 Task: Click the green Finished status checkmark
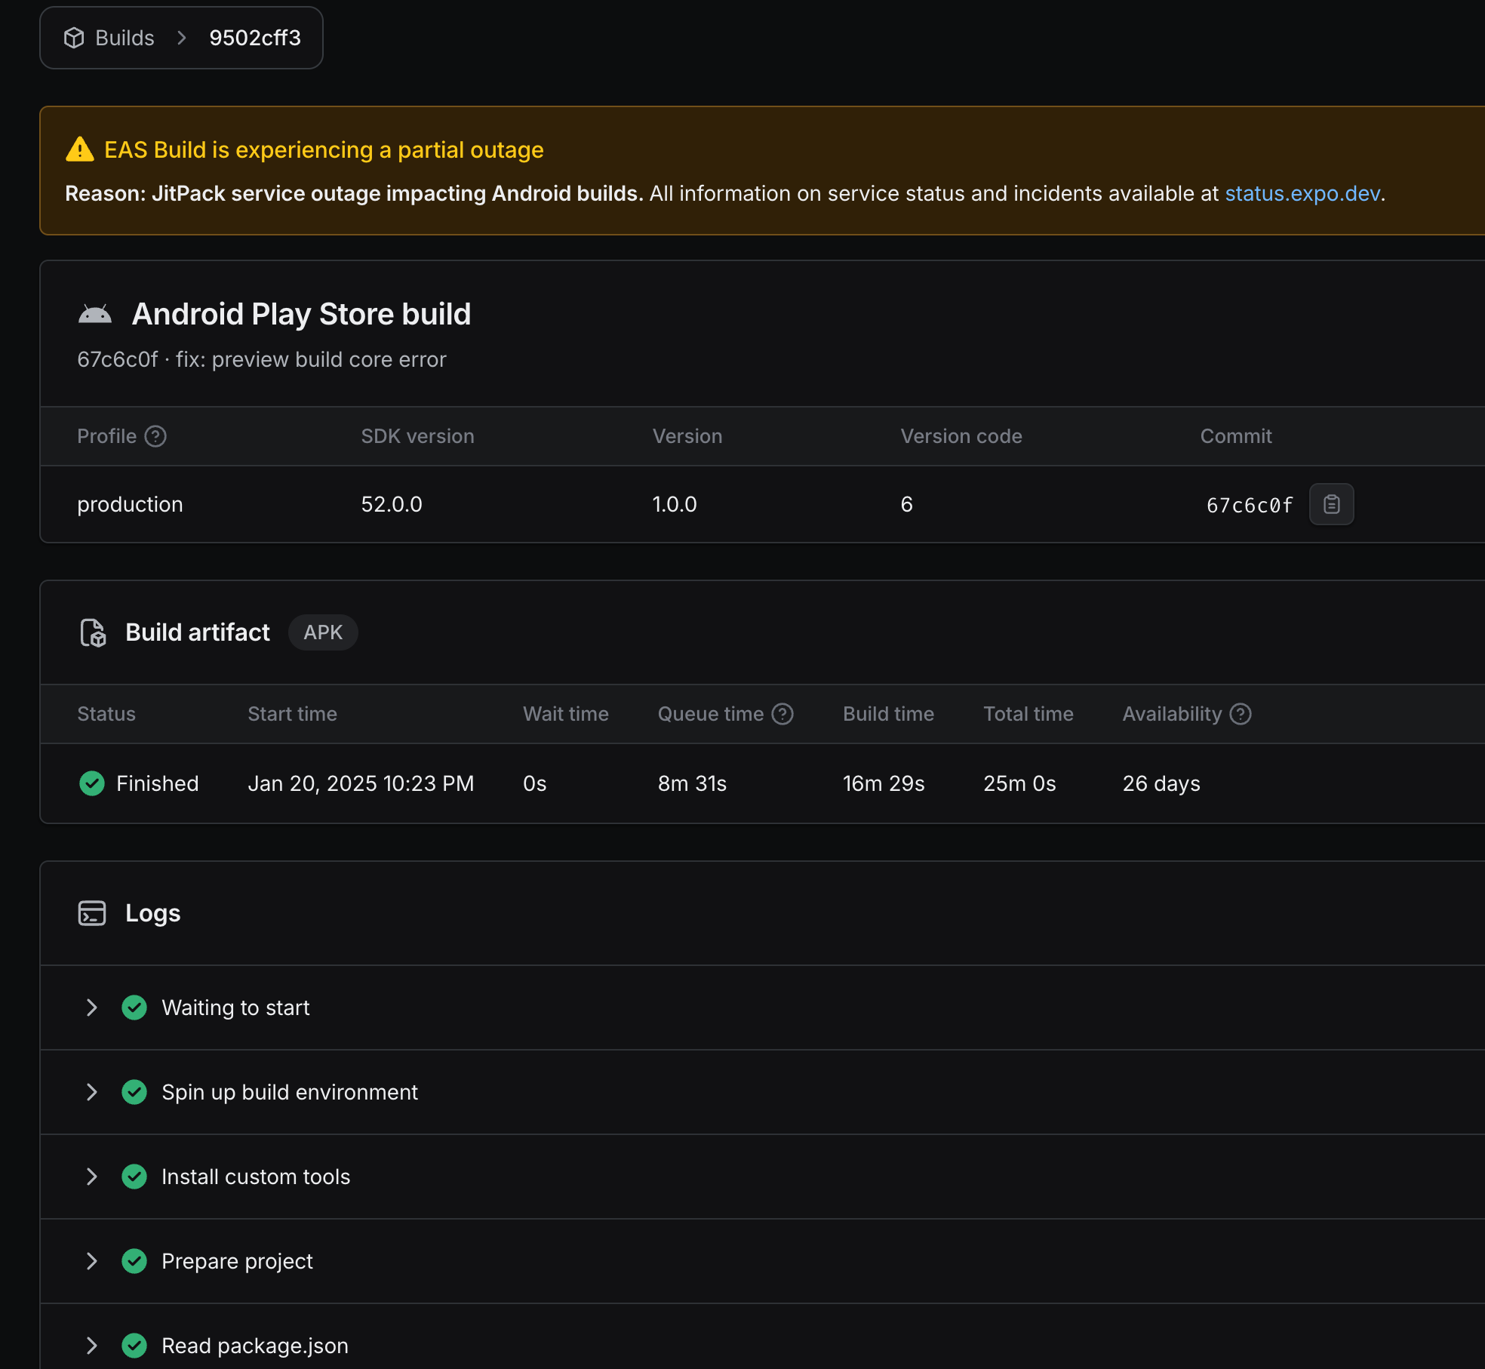click(x=92, y=783)
